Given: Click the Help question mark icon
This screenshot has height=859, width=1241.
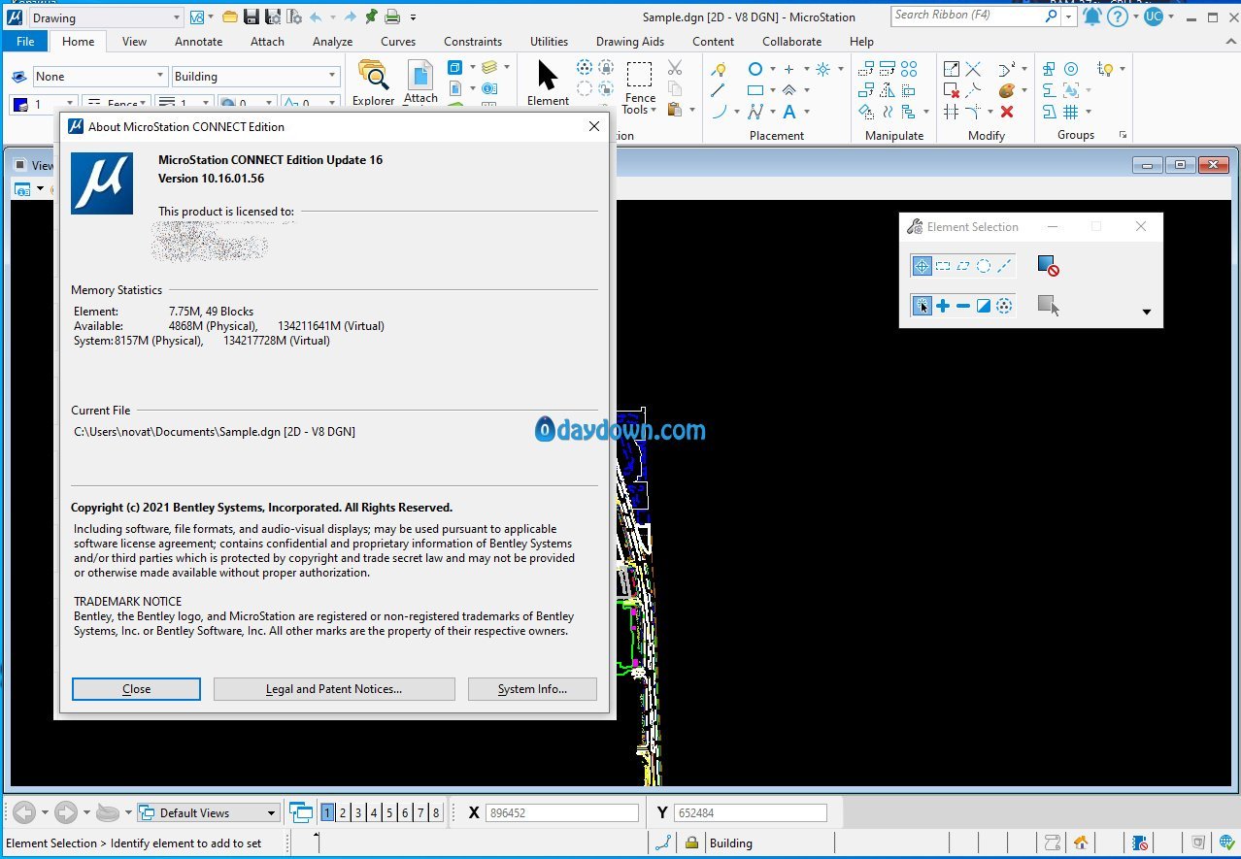Looking at the screenshot, I should pyautogui.click(x=1117, y=17).
